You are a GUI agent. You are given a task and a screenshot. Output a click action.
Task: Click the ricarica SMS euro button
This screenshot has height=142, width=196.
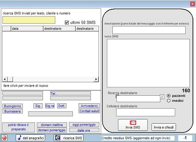point(69,138)
